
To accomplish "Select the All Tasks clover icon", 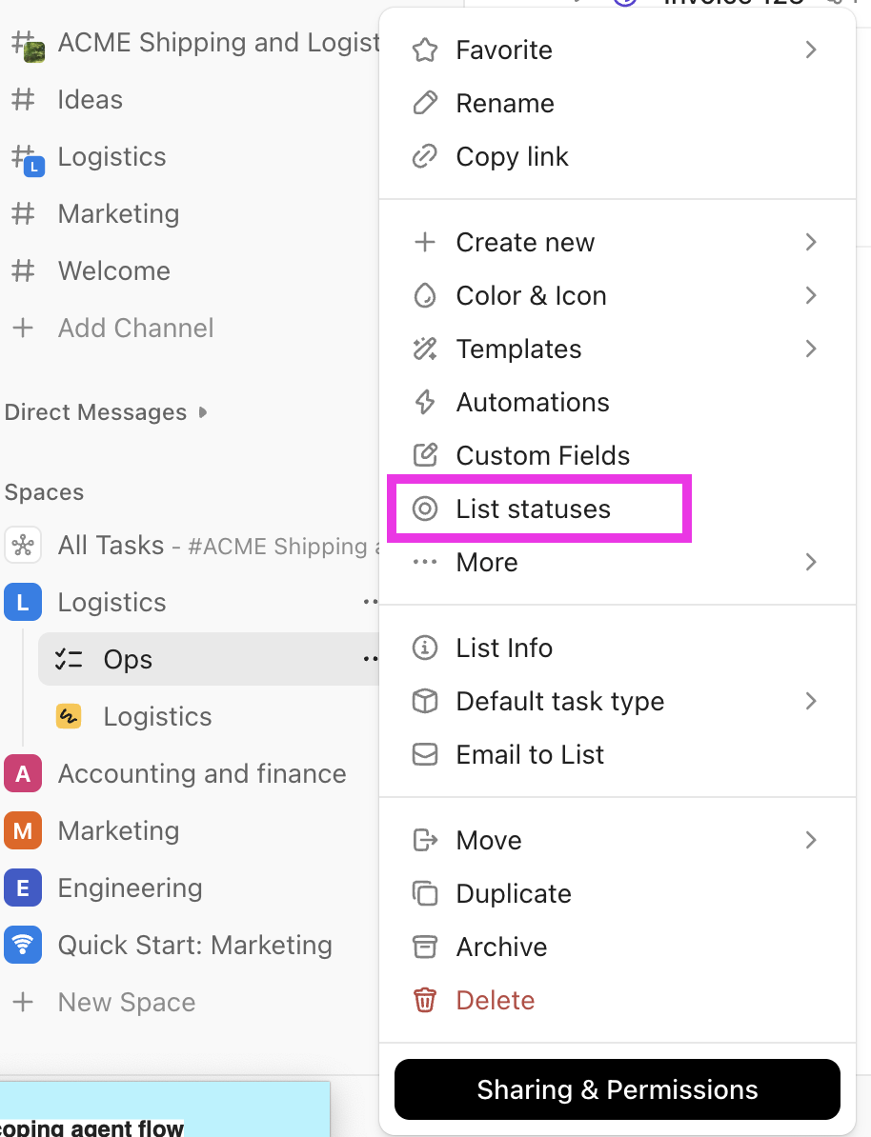I will pos(23,545).
